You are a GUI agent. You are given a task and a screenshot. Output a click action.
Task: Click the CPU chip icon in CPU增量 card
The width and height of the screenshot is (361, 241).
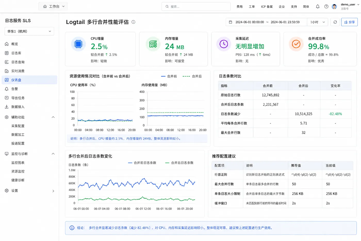(78, 44)
